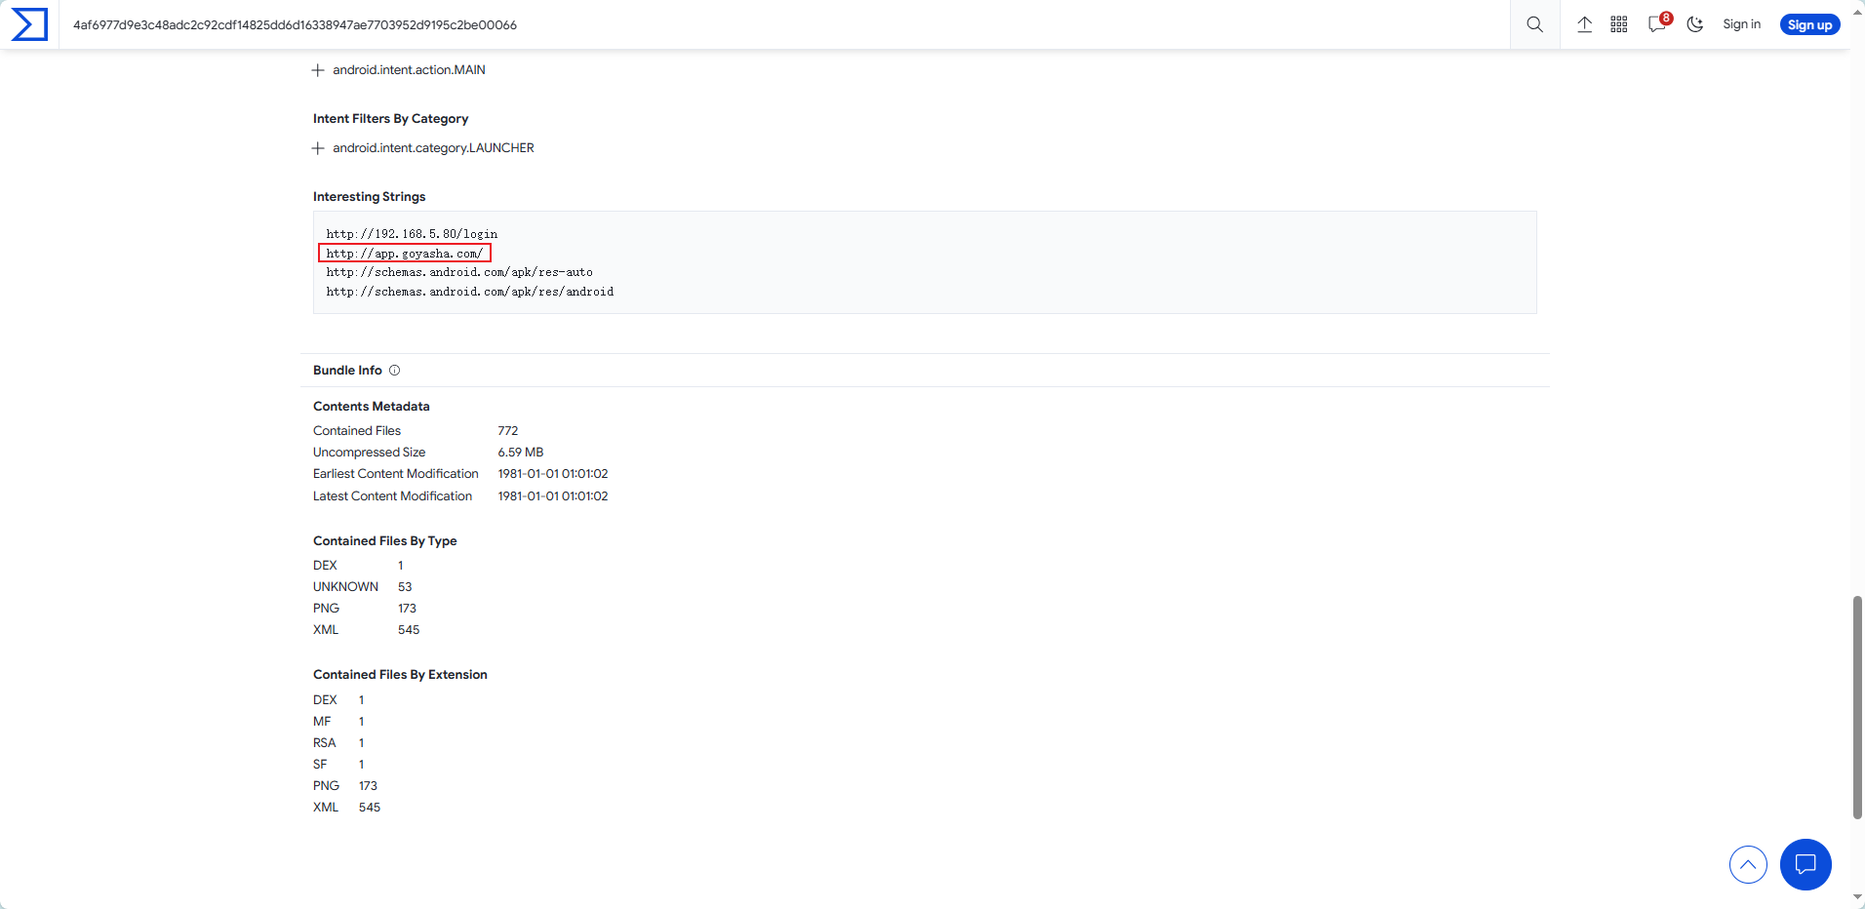Screen dimensions: 1865x909
Task: Open the chat bubble button
Action: (1805, 864)
